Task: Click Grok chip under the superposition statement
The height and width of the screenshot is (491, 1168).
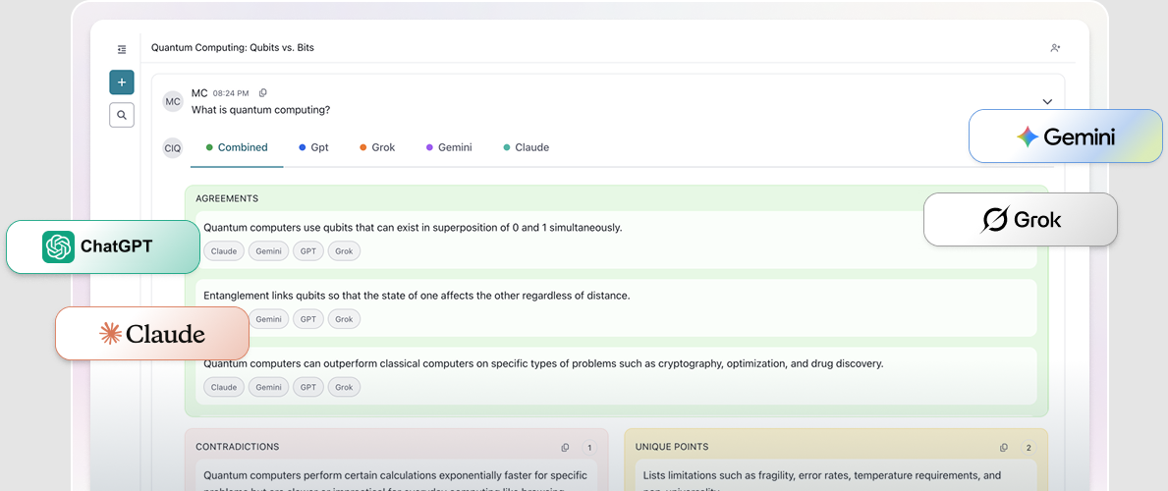Action: tap(344, 251)
